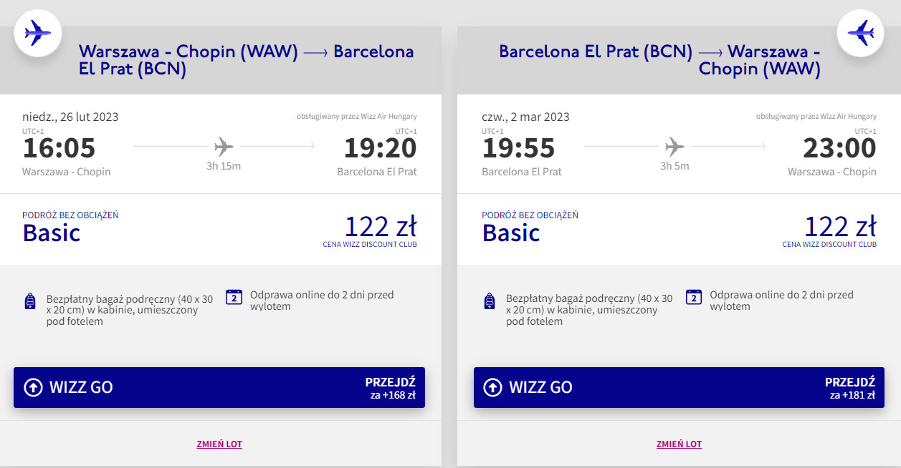Viewport: 901px width, 468px height.
Task: Upgrade the return flight for +181 zł
Action: (849, 388)
